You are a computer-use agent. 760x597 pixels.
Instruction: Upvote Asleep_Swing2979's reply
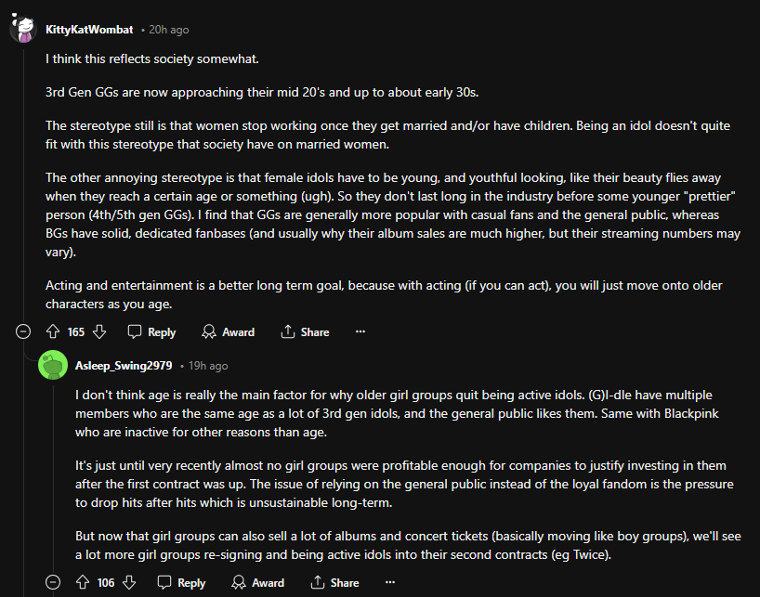(83, 582)
